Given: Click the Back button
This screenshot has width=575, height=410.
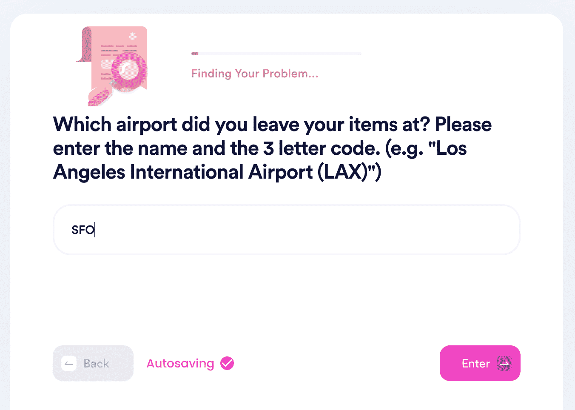Looking at the screenshot, I should tap(93, 363).
